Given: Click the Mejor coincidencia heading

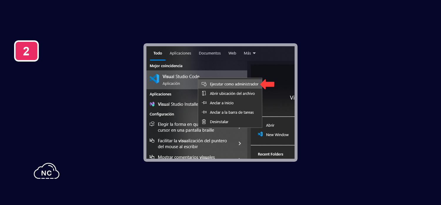Looking at the screenshot, I should [166, 66].
